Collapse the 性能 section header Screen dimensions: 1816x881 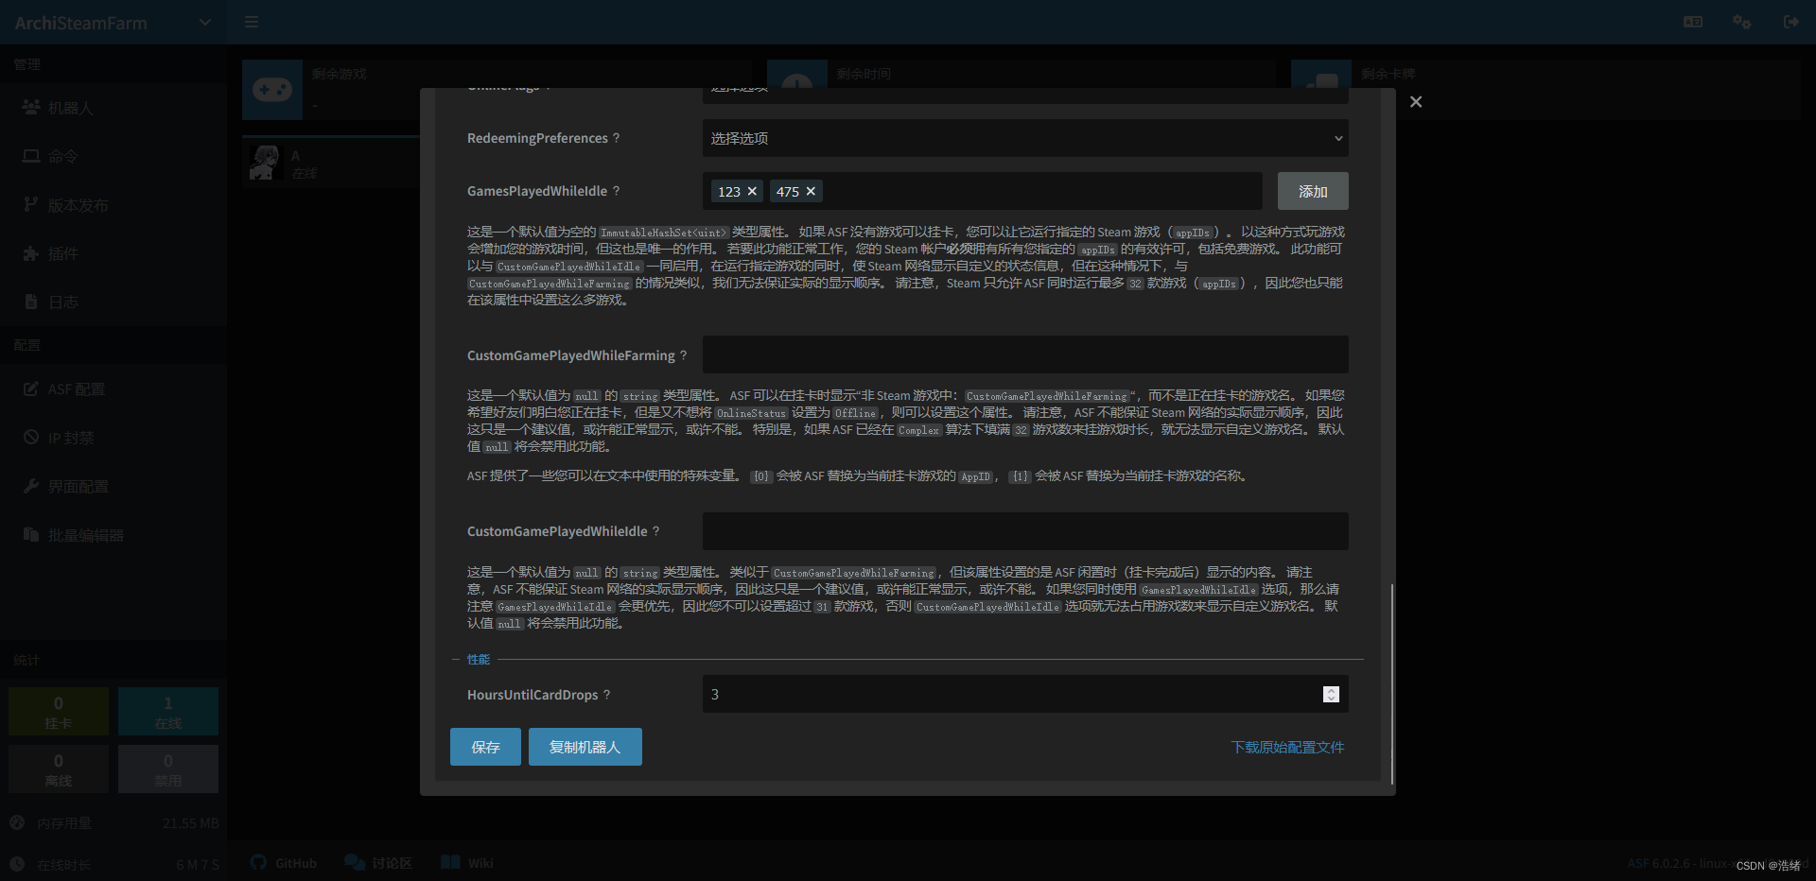click(478, 660)
